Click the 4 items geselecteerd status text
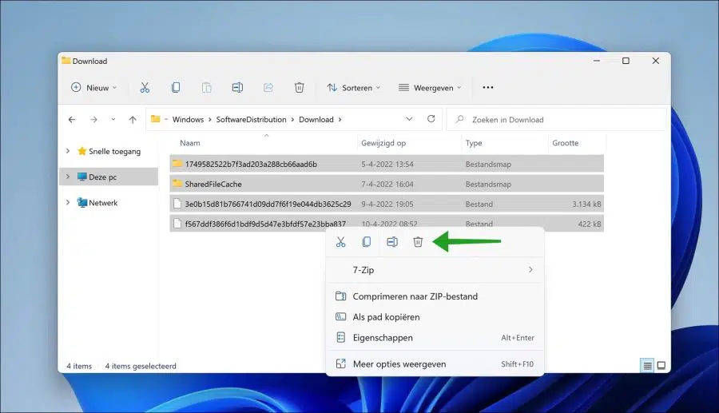Viewport: 719px width, 413px height. coord(141,366)
